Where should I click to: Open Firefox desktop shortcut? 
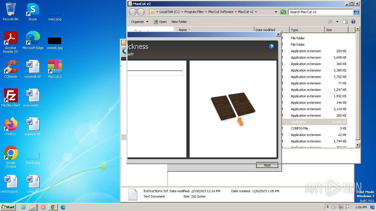(11, 127)
